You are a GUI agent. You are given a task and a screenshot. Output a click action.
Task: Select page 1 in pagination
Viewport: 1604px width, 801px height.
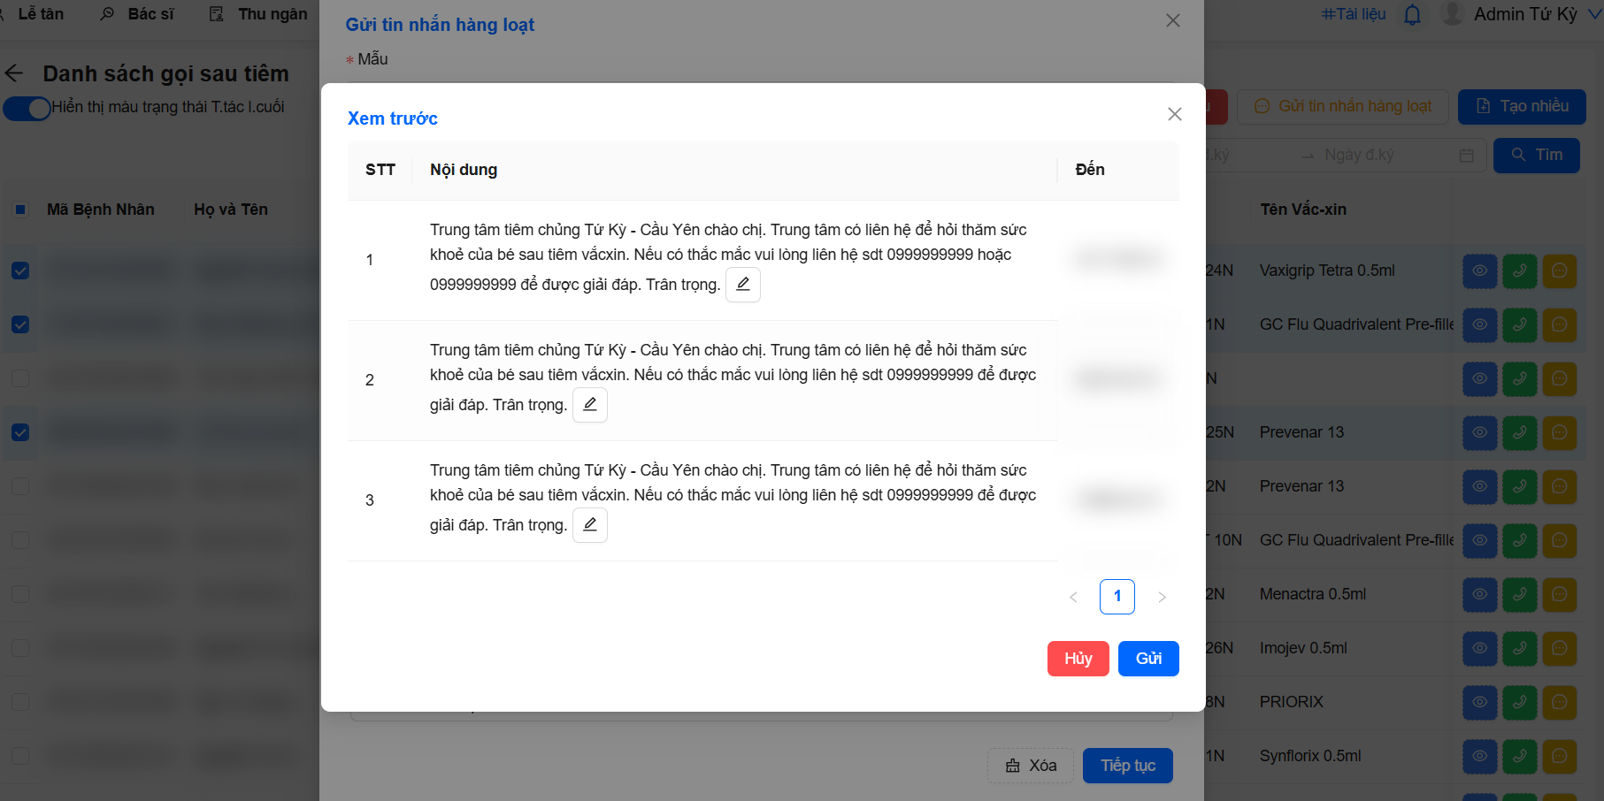(1117, 597)
